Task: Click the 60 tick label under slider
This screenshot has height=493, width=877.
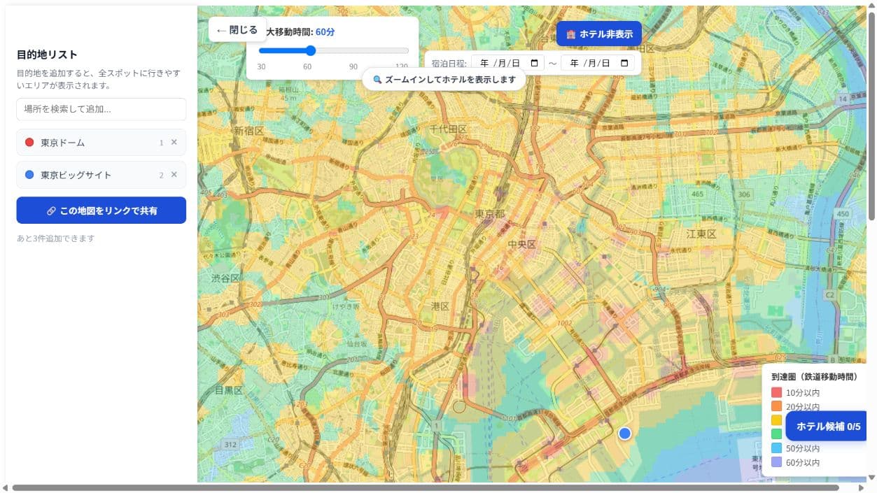Action: pos(307,66)
